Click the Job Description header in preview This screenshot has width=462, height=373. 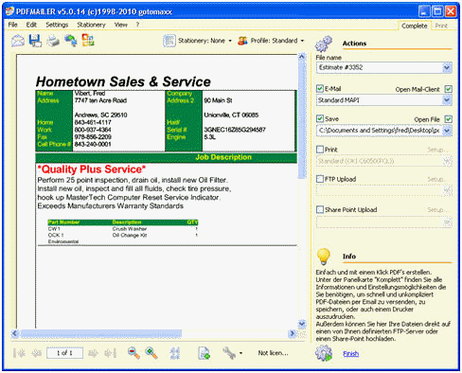pyautogui.click(x=223, y=157)
